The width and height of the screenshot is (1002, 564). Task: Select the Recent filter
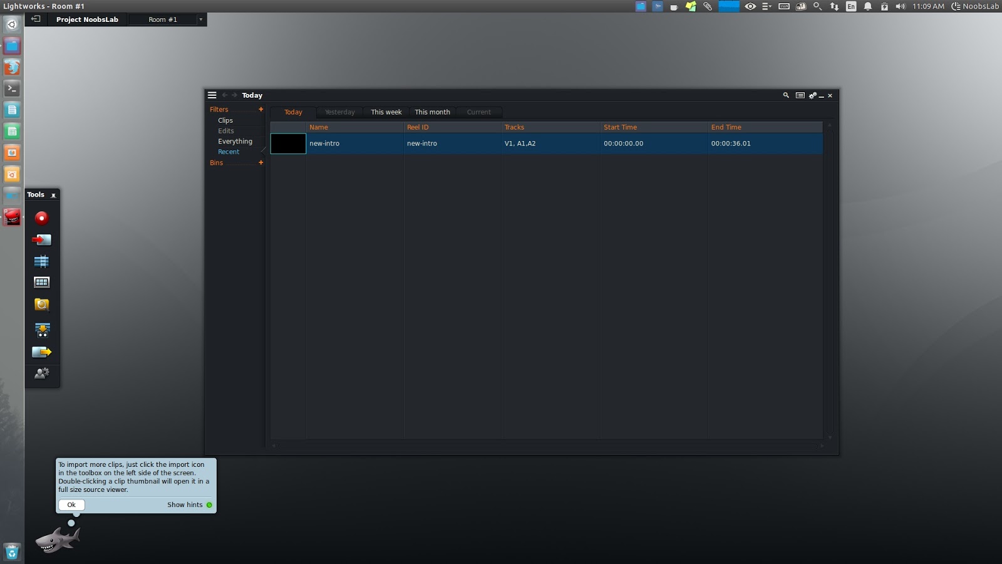(229, 152)
